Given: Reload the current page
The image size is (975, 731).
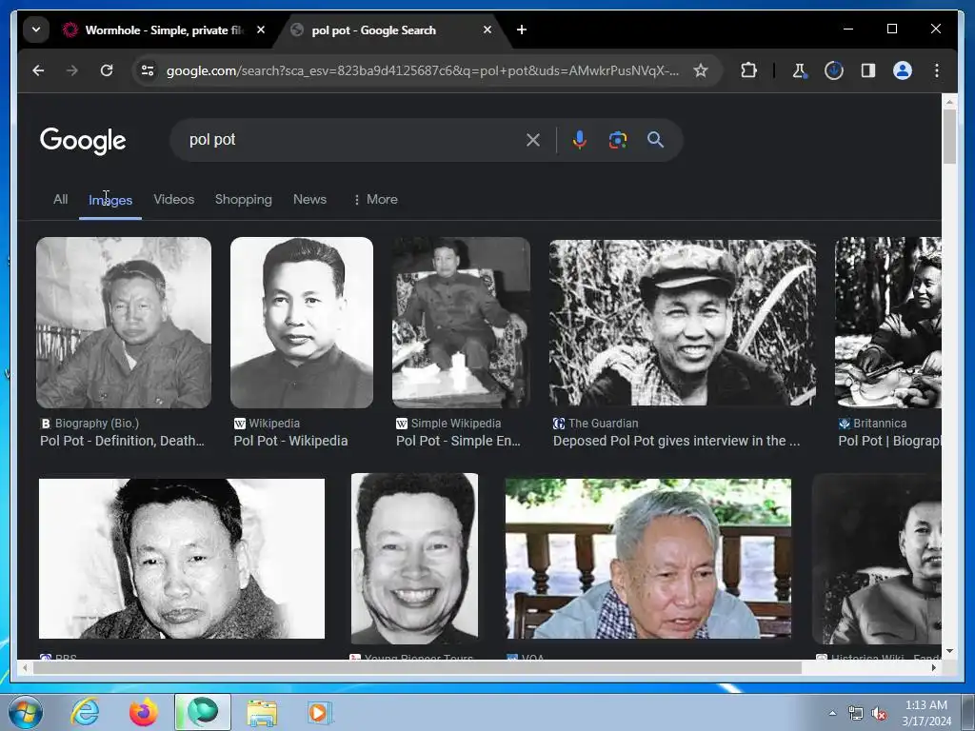Looking at the screenshot, I should (107, 70).
